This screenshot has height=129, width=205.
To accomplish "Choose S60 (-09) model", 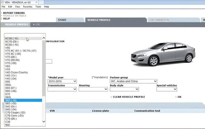I will (x=23, y=103).
